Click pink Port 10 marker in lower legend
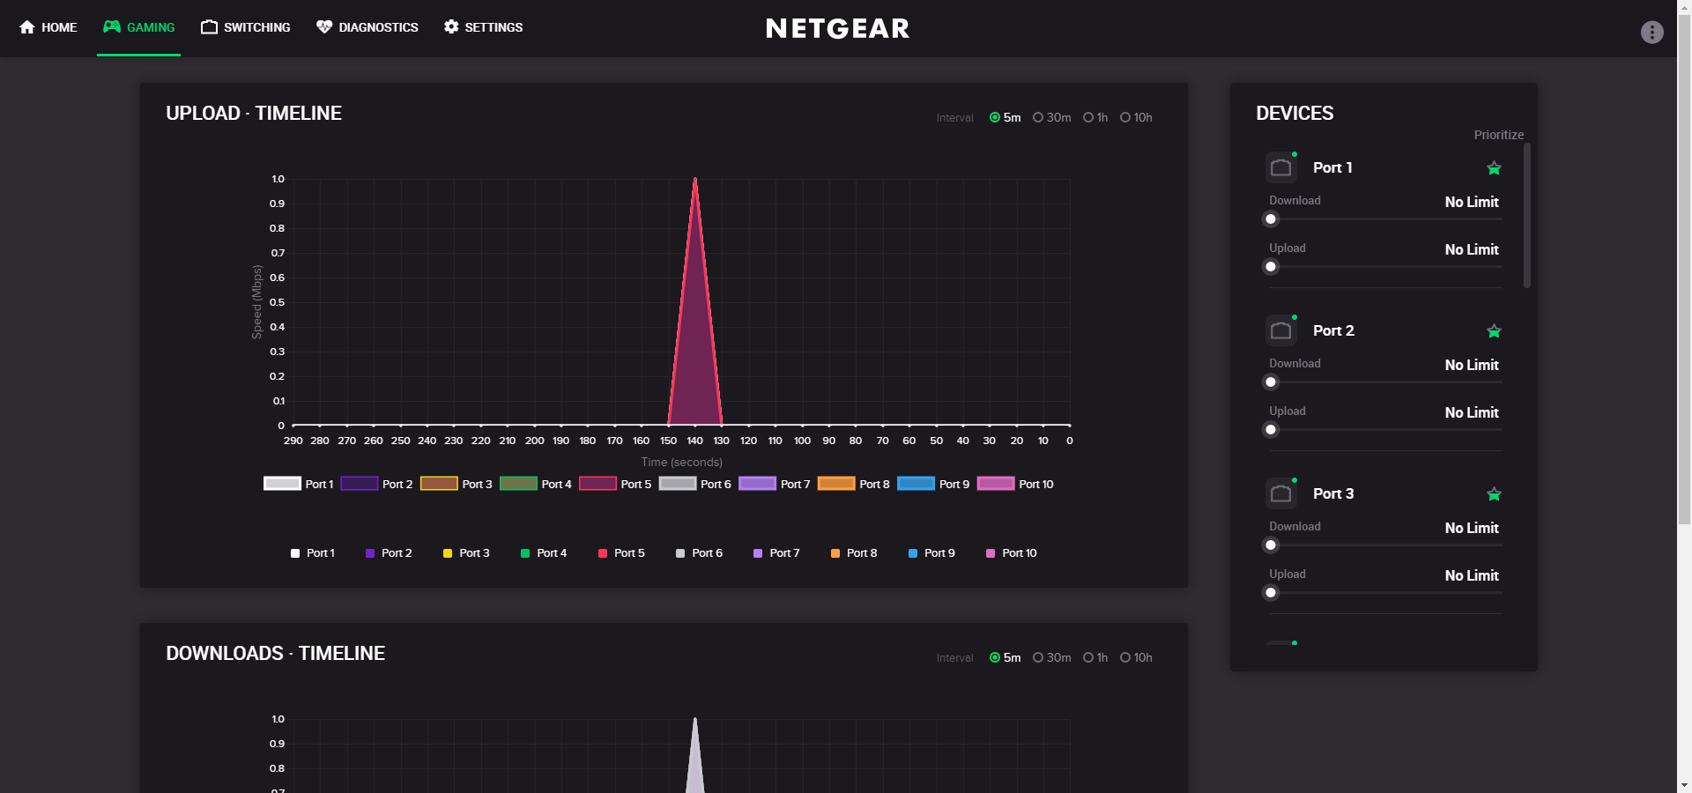1692x793 pixels. point(991,553)
